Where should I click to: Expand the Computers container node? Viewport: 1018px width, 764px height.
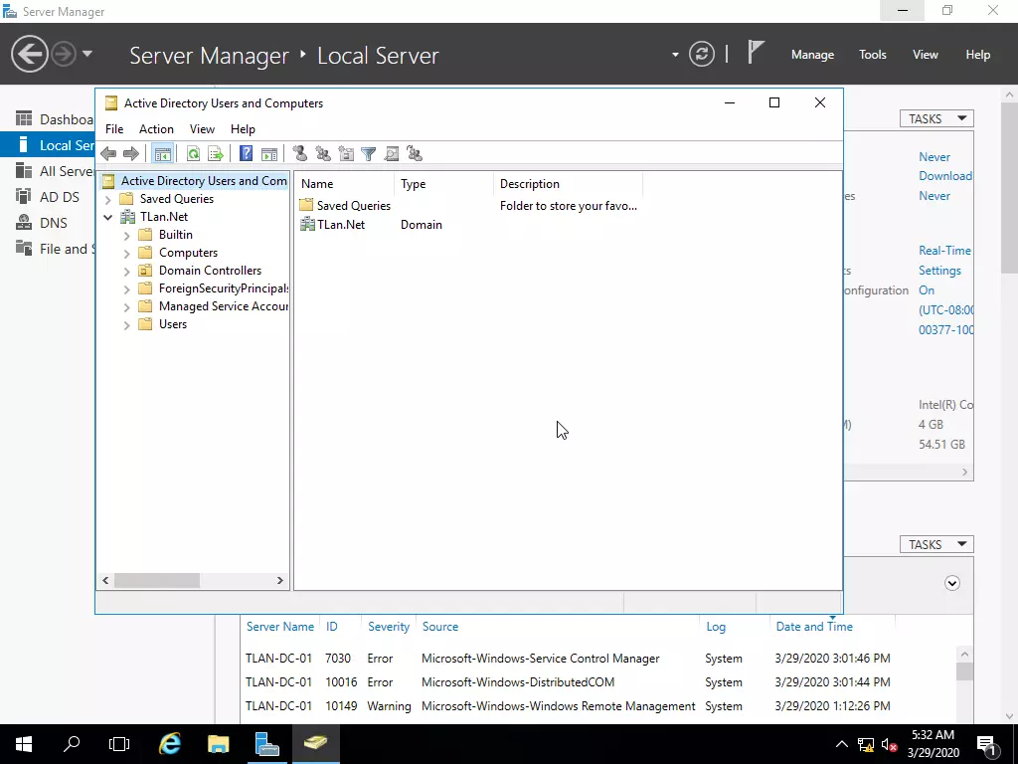point(127,254)
